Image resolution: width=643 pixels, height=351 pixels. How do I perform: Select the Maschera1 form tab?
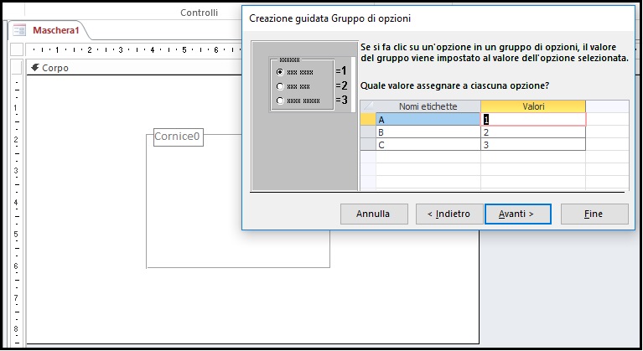coord(49,30)
